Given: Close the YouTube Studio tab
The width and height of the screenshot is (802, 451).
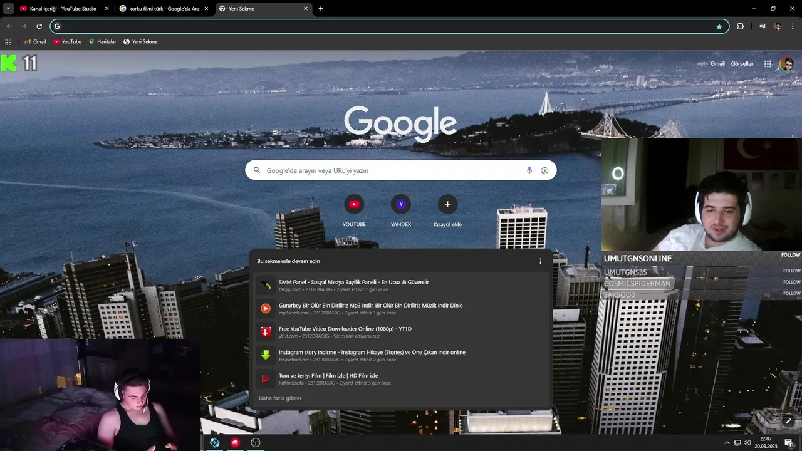Looking at the screenshot, I should (x=107, y=9).
